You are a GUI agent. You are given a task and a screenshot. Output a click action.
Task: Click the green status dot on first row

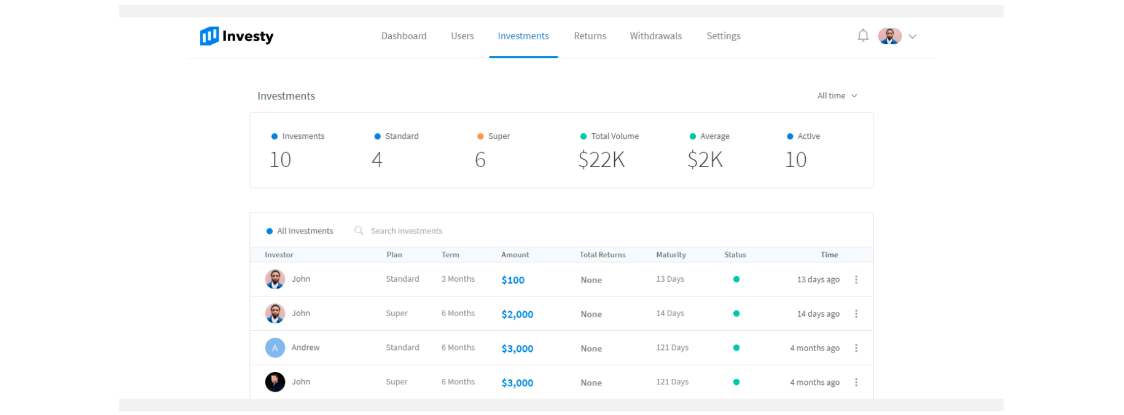tap(736, 279)
